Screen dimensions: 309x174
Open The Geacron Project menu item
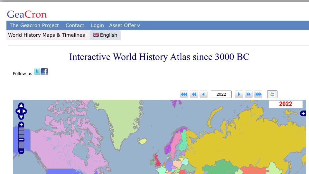(x=34, y=25)
